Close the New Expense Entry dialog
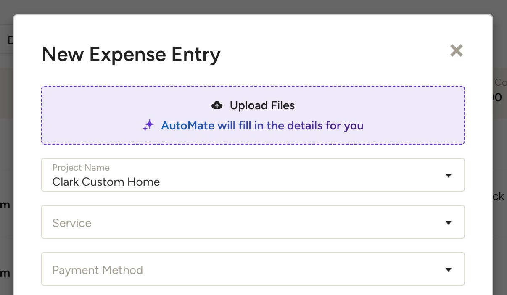 [x=456, y=51]
